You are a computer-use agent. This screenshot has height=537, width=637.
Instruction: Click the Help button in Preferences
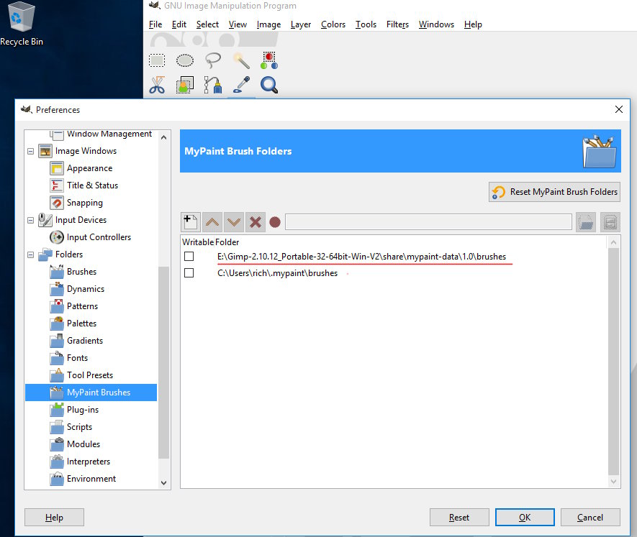pyautogui.click(x=54, y=517)
